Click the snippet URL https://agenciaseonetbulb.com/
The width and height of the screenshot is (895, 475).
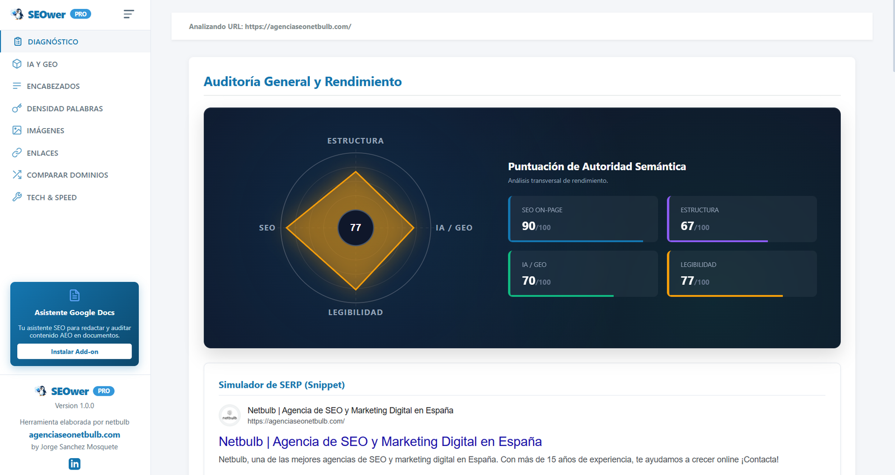296,421
